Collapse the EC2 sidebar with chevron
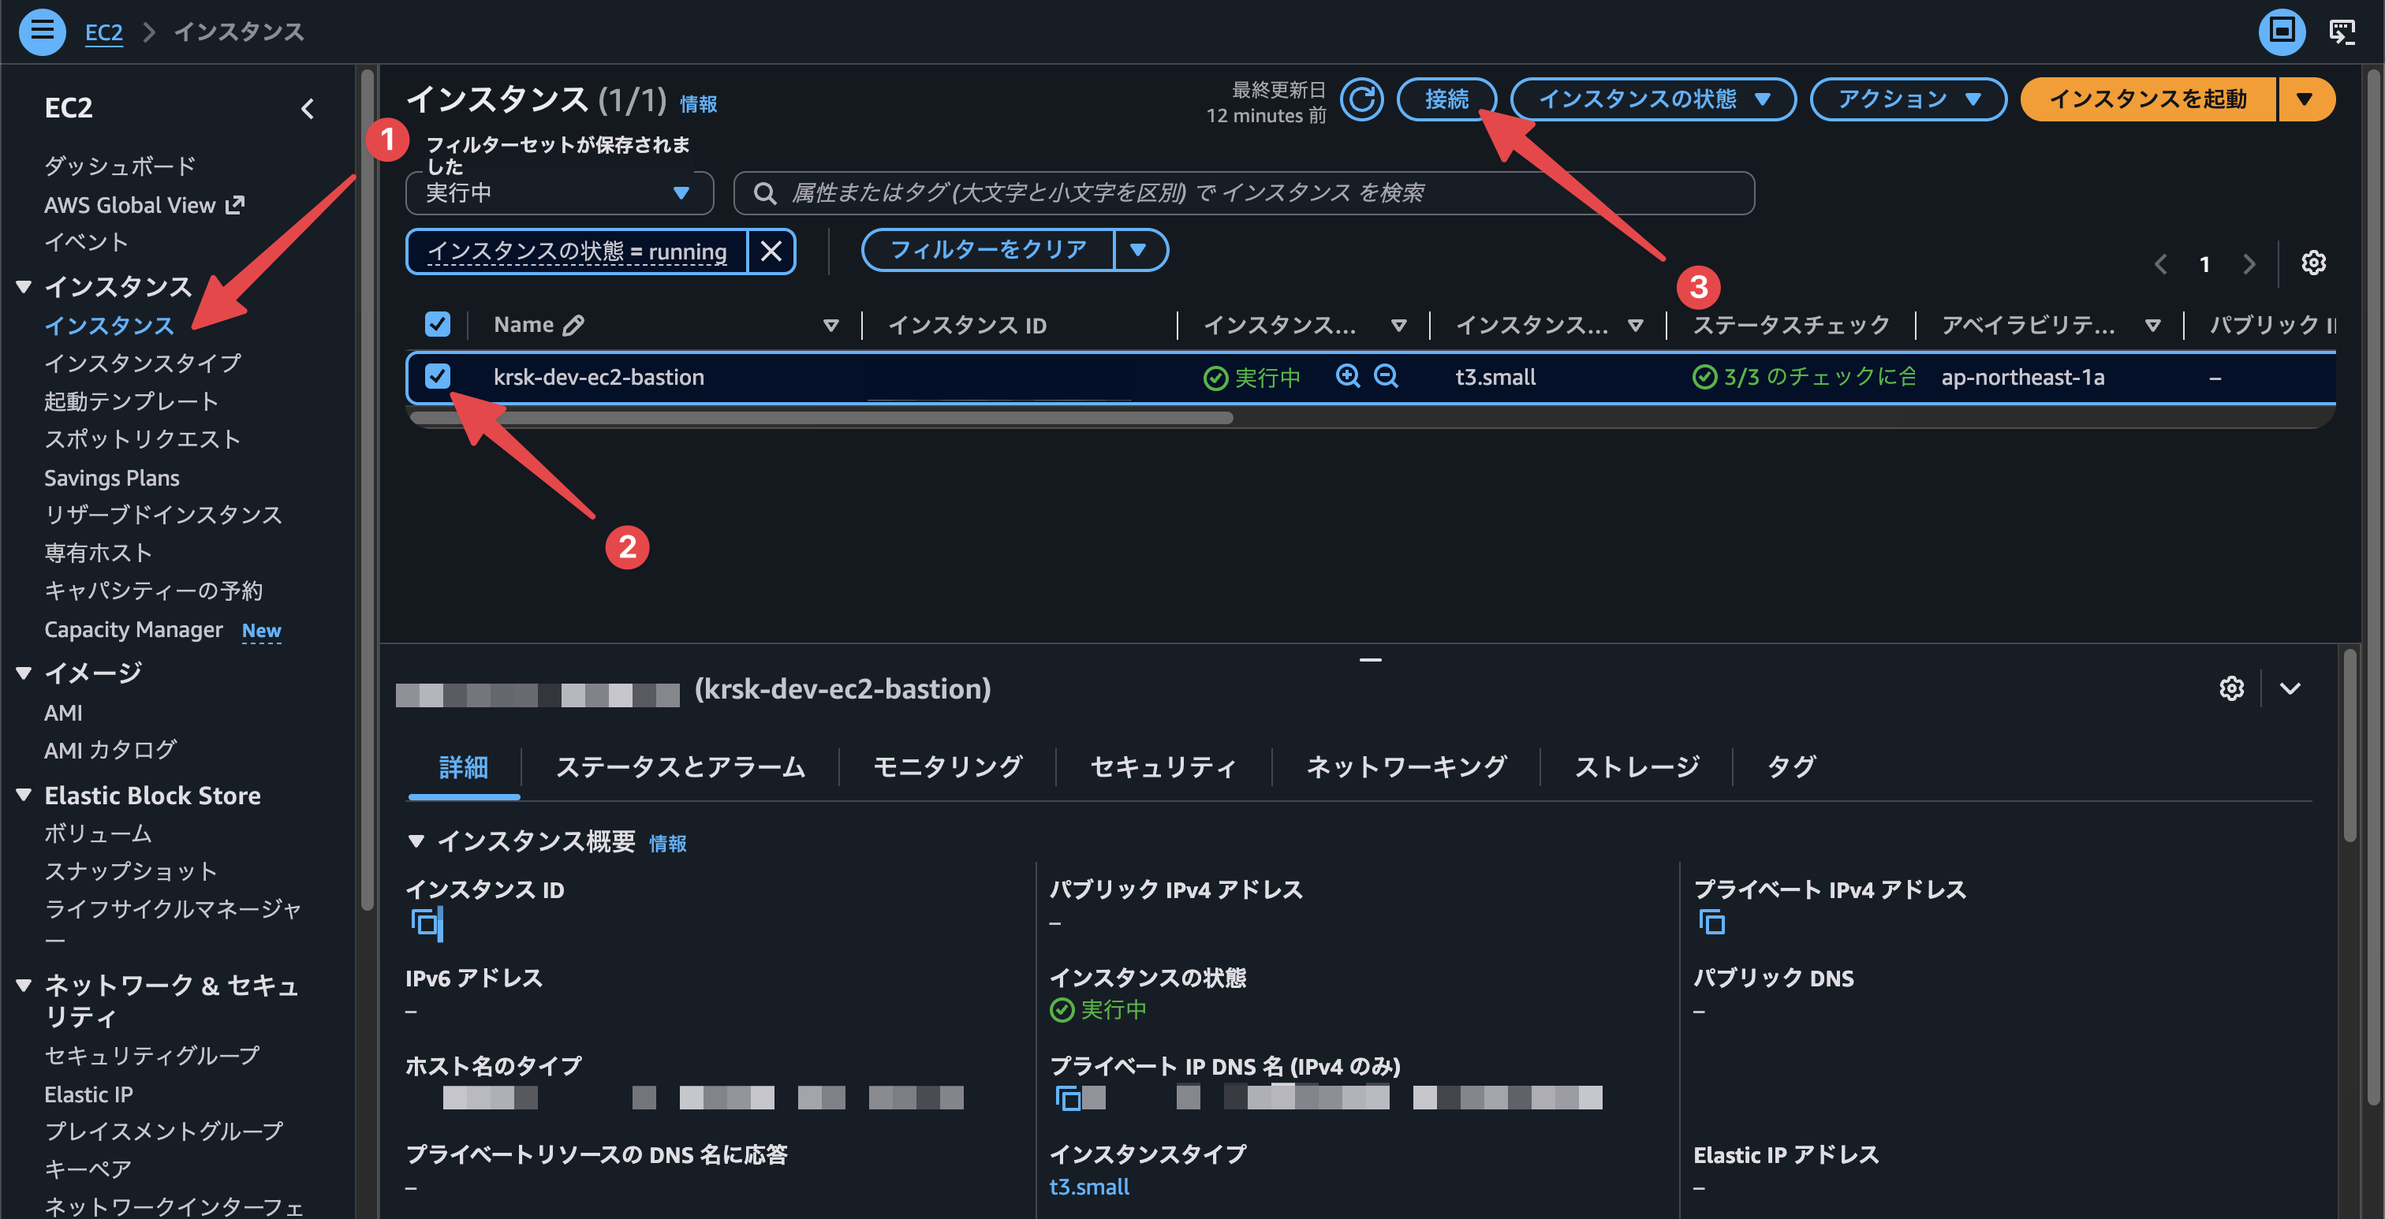The image size is (2385, 1219). [x=308, y=108]
